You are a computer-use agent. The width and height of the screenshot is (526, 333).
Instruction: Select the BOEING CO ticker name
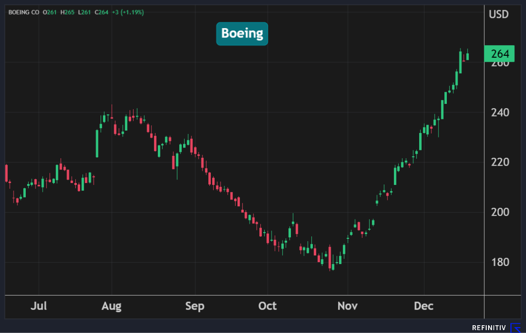pyautogui.click(x=24, y=12)
